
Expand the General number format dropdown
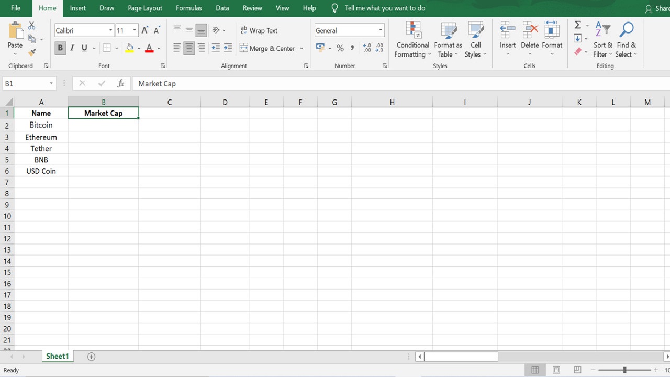[x=380, y=30]
